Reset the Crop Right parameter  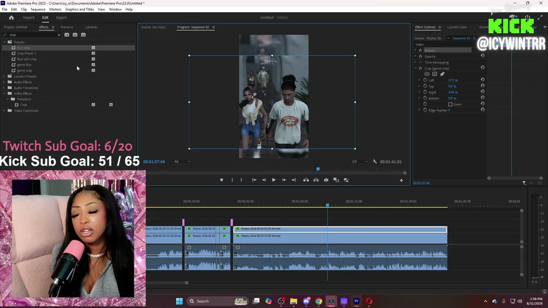click(482, 92)
